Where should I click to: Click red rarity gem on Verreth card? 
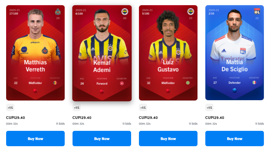pyautogui.click(x=35, y=91)
